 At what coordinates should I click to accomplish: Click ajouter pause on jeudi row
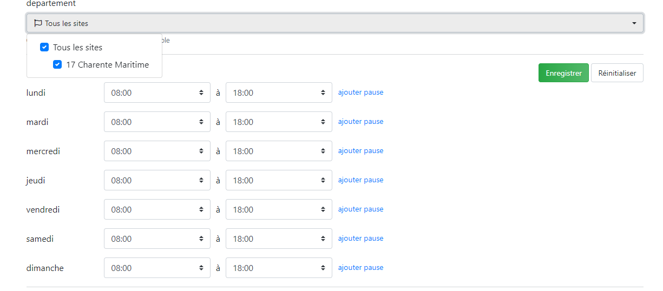(x=360, y=180)
